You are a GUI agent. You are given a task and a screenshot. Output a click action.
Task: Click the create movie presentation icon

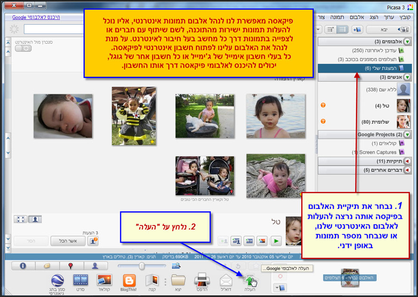coord(249,241)
